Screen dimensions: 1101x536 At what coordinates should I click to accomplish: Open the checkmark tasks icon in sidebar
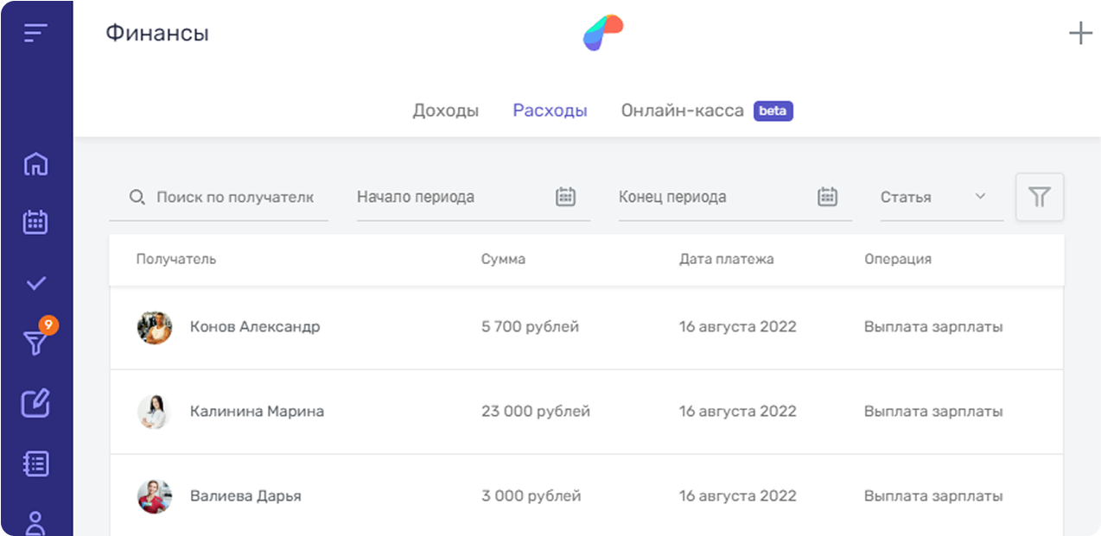coord(35,283)
